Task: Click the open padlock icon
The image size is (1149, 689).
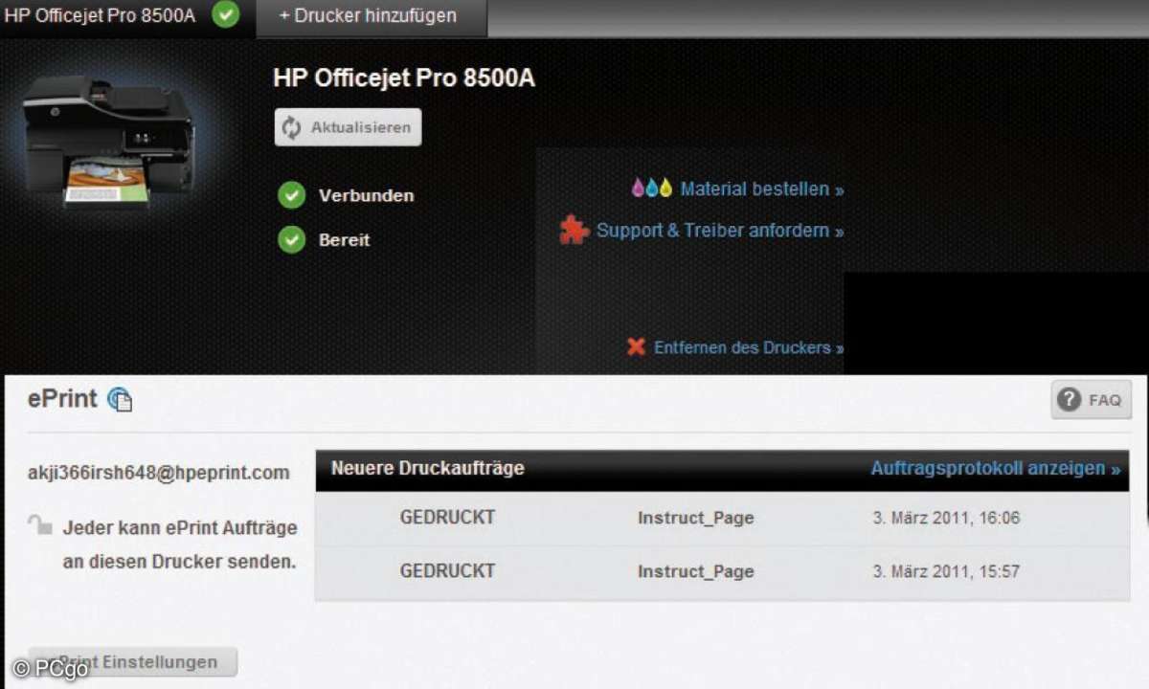Action: [40, 524]
